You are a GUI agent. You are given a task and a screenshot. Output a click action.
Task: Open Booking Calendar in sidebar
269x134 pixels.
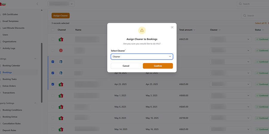11,66
